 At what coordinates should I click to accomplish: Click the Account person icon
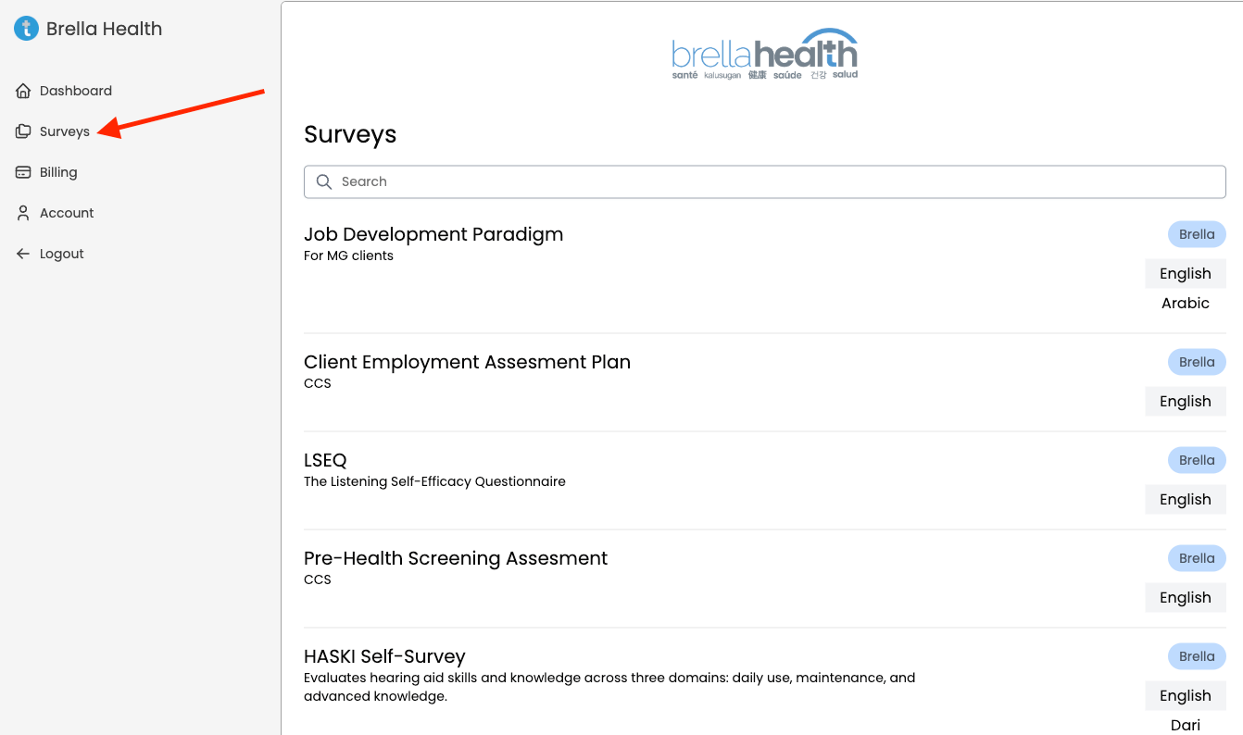[x=23, y=213]
